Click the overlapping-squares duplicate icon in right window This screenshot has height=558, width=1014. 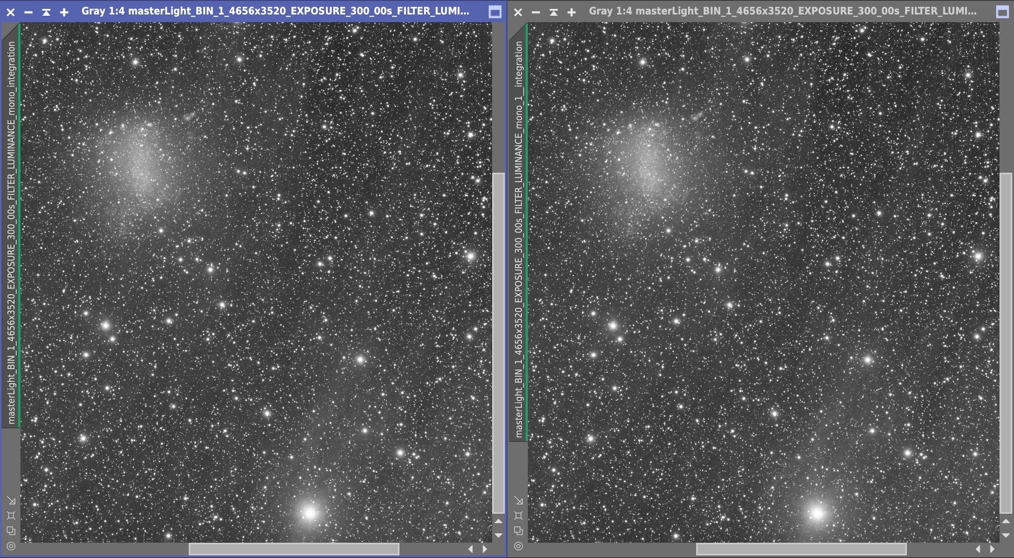pyautogui.click(x=518, y=530)
